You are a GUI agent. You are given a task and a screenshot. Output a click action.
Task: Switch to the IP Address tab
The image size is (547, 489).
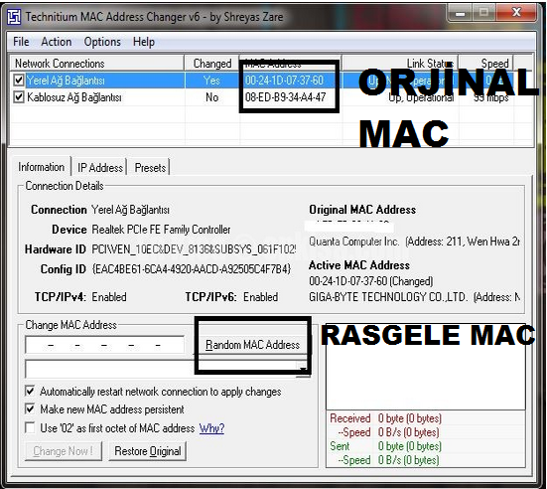click(x=100, y=168)
